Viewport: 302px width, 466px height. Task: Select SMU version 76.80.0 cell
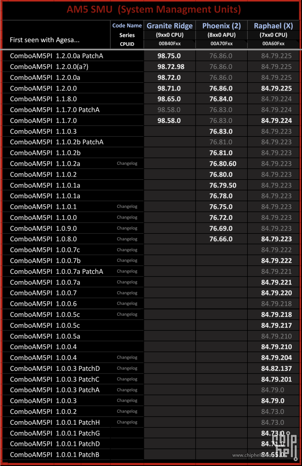221,175
